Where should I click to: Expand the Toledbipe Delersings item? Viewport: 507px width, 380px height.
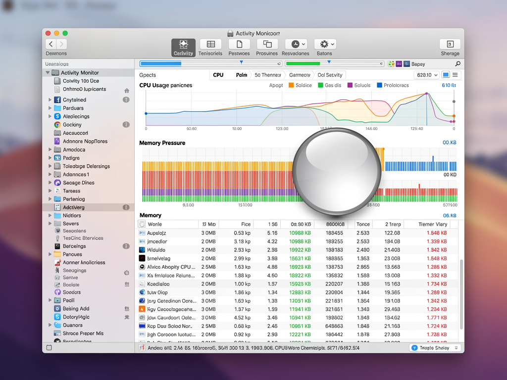pyautogui.click(x=50, y=166)
